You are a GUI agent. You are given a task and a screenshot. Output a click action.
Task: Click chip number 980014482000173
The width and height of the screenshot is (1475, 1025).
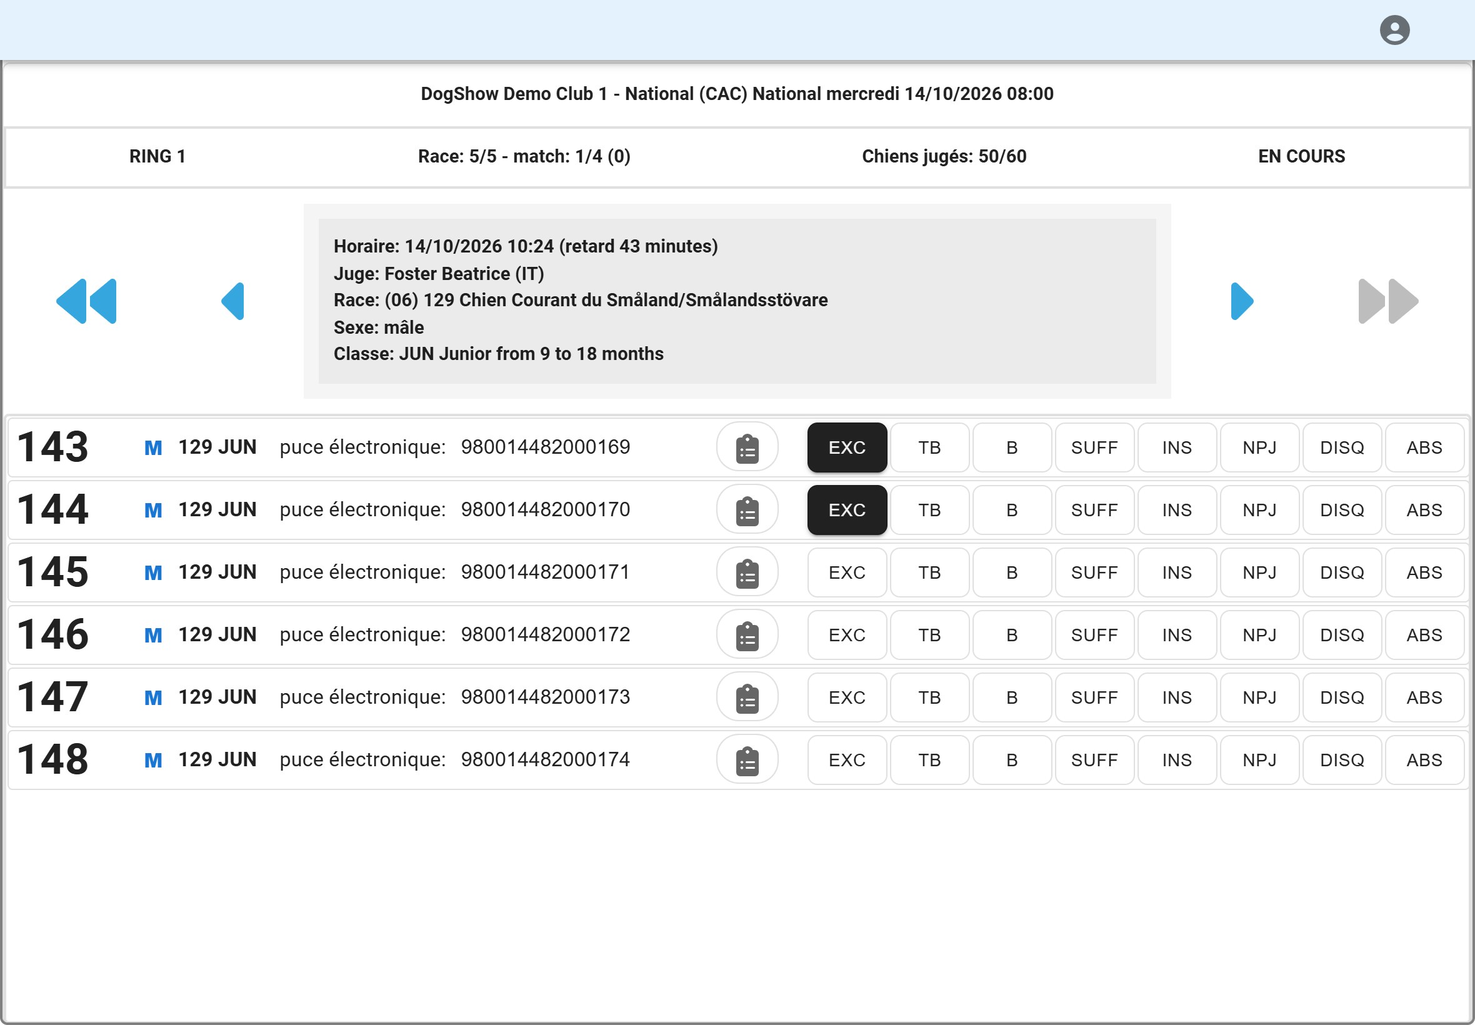coord(545,696)
